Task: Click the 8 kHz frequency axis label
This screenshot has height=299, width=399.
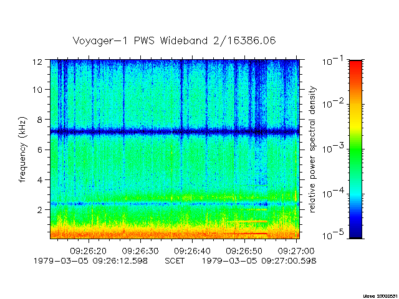Action: (x=40, y=120)
